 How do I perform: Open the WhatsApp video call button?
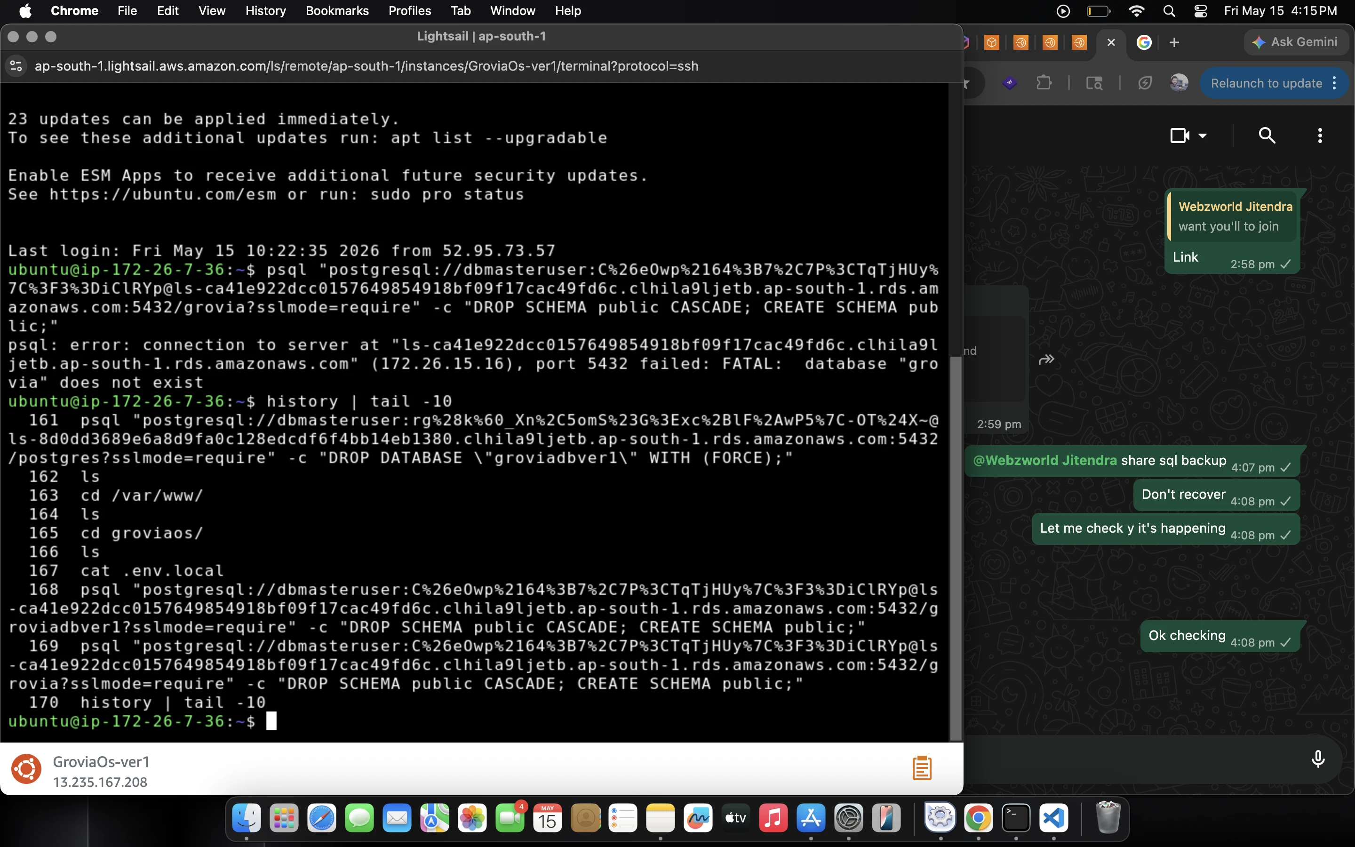[x=1180, y=136]
